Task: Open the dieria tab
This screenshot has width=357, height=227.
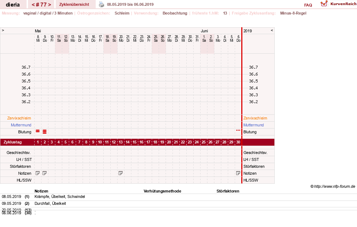Action: (13, 5)
